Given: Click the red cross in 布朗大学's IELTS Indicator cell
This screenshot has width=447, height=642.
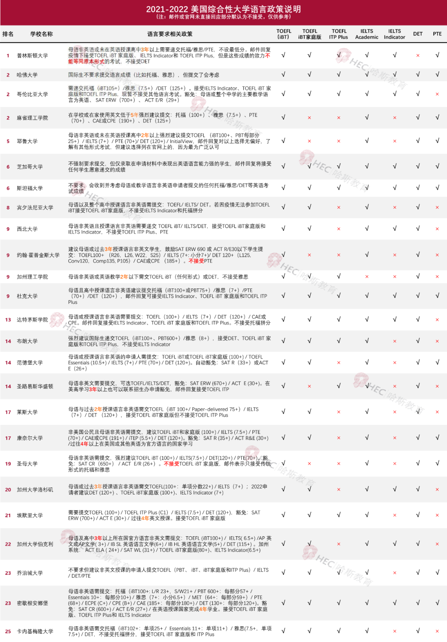Looking at the screenshot, I should pyautogui.click(x=394, y=341).
